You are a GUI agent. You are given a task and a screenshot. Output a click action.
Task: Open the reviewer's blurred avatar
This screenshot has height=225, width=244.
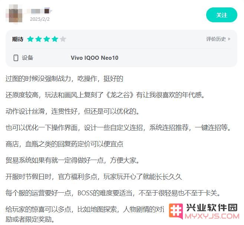[14, 14]
